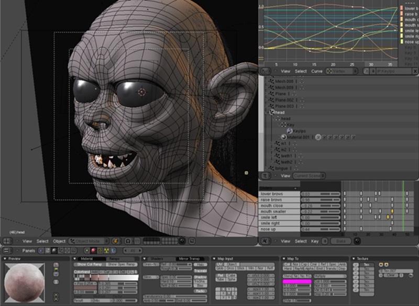Open the View menu in 3D viewport header
Screen dimensions: 419x306
(x=27, y=241)
